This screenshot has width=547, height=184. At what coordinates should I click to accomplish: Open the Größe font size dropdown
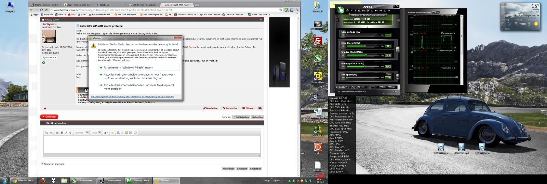pos(96,133)
